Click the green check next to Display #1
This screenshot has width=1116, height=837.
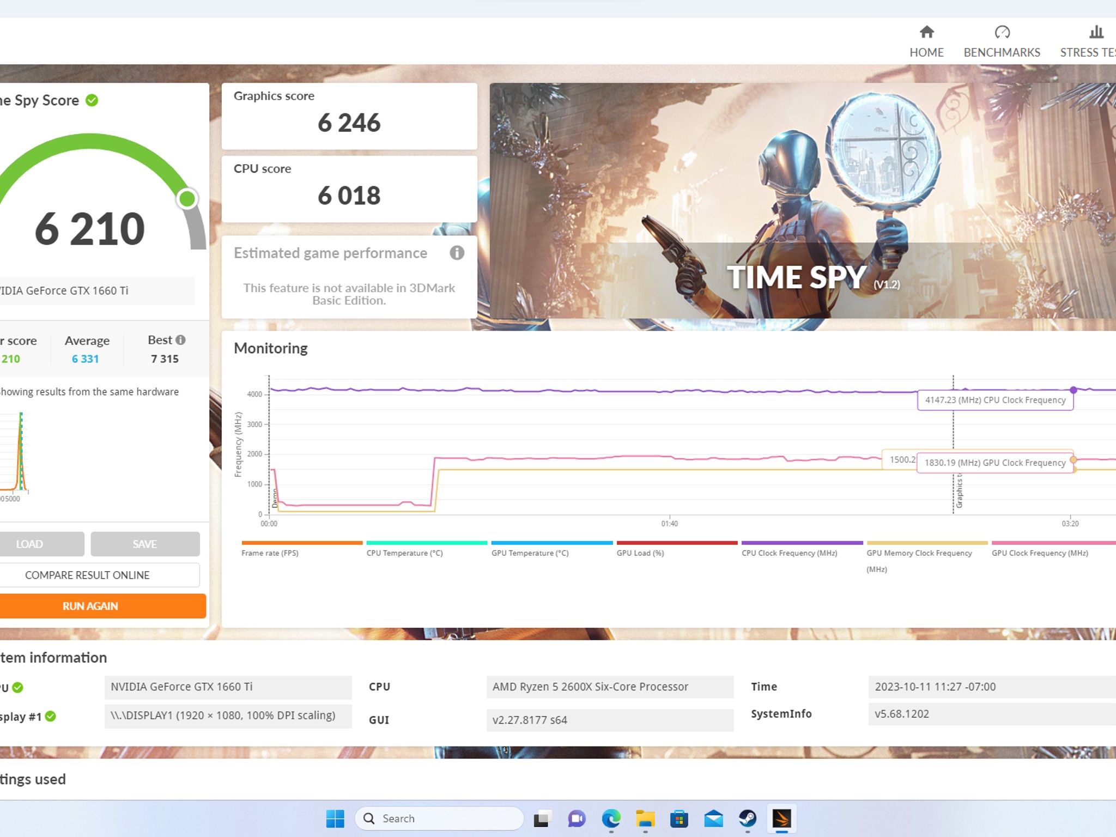(x=51, y=716)
